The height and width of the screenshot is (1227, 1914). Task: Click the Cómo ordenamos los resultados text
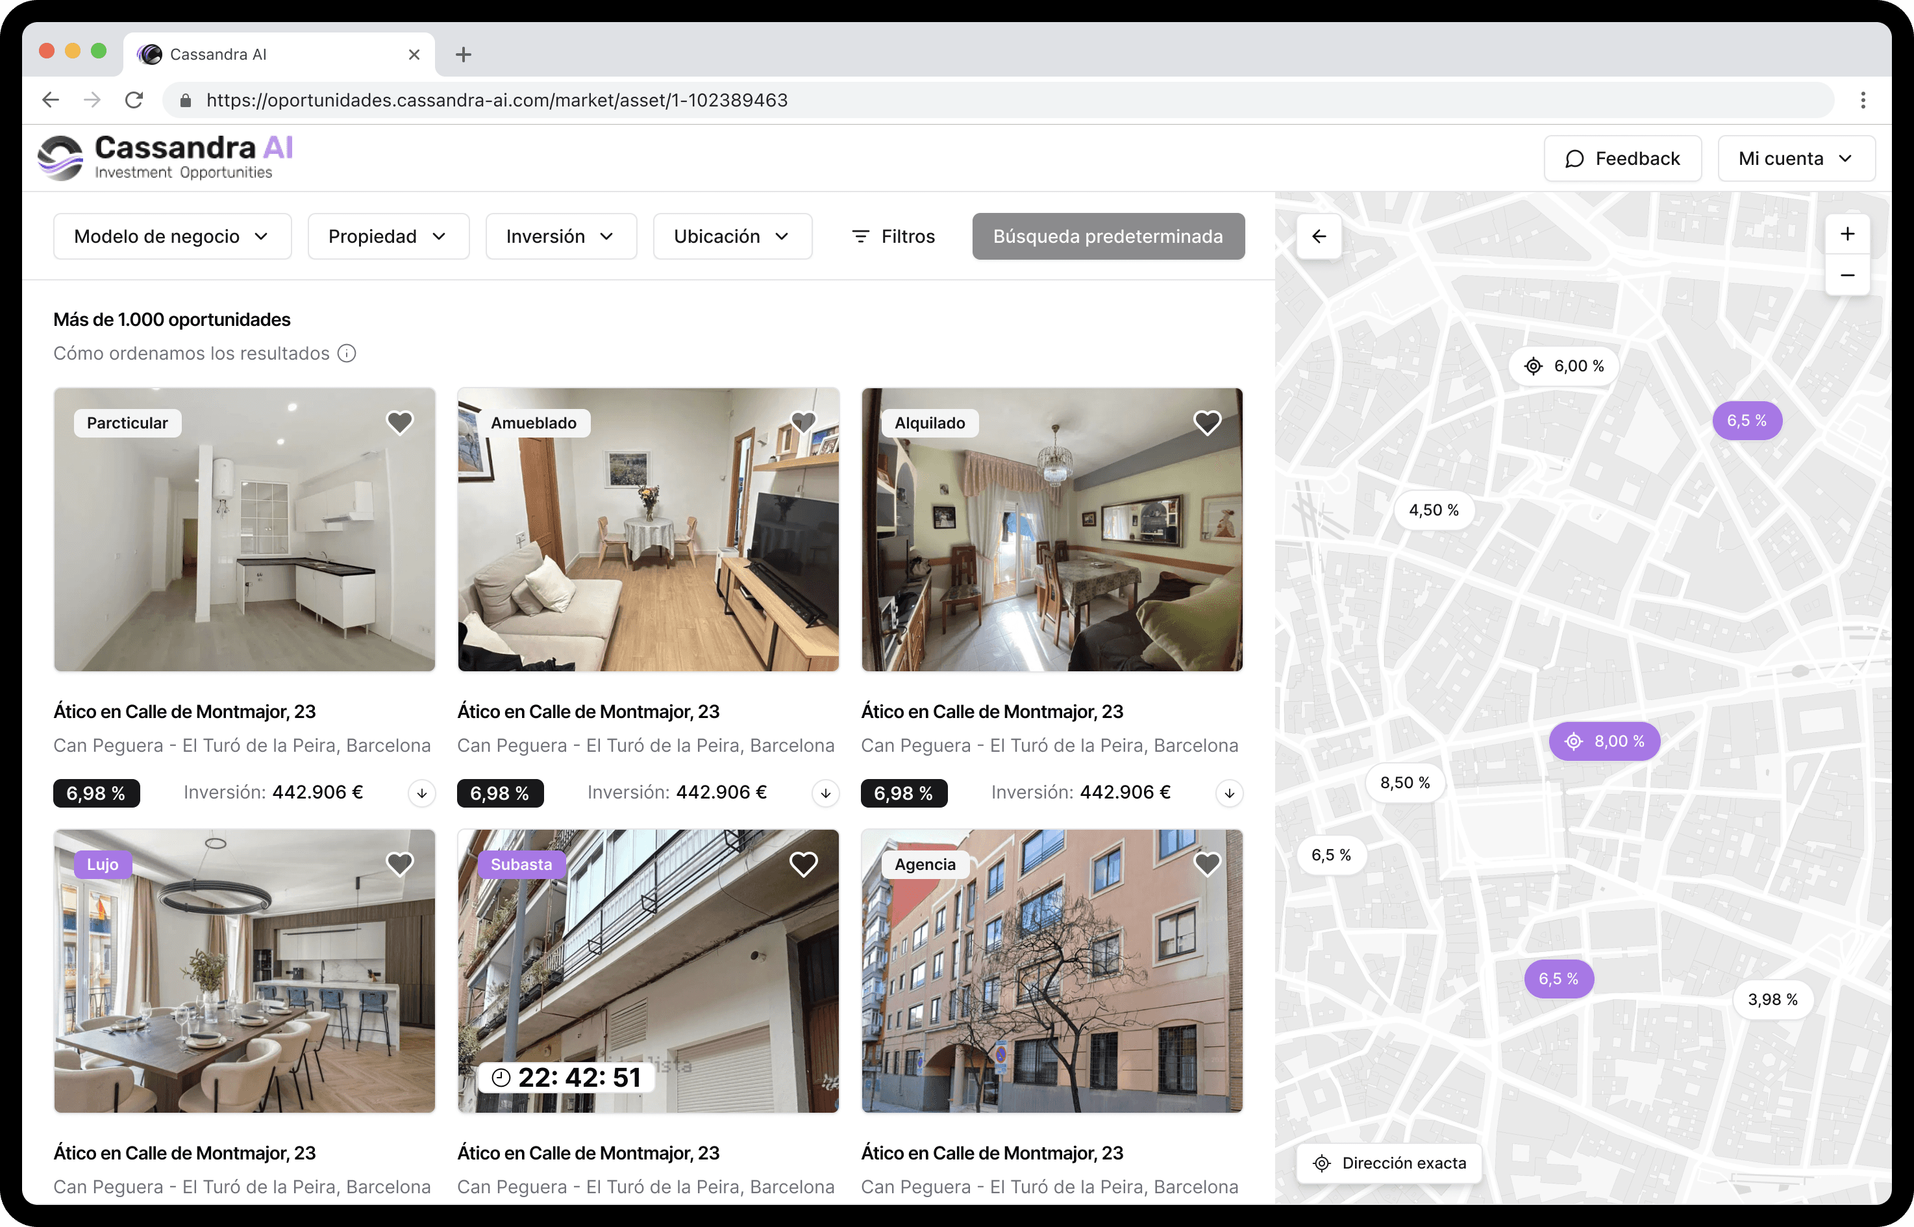click(192, 354)
